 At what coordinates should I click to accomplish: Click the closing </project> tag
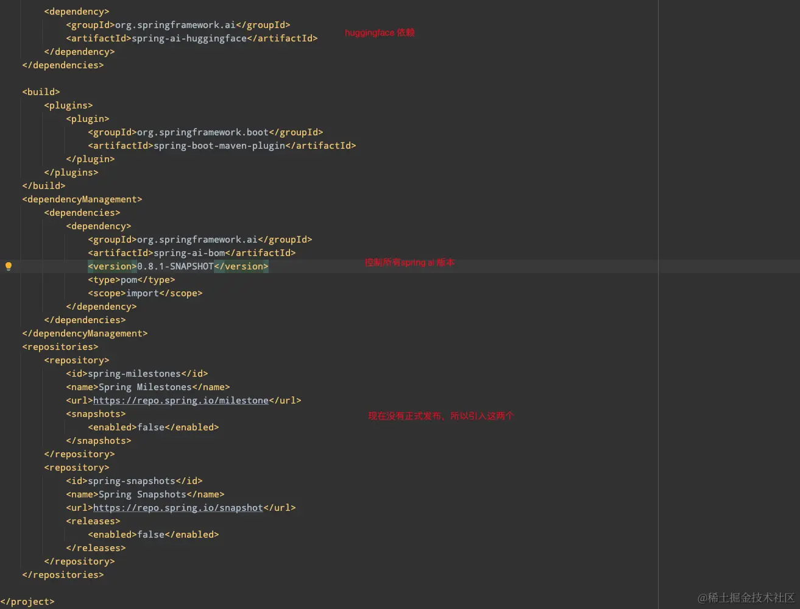click(x=27, y=602)
